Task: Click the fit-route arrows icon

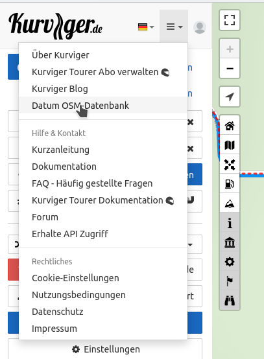Action: coord(230,165)
